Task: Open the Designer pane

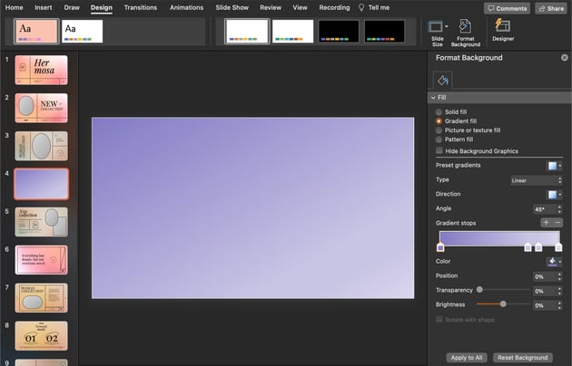Action: [502, 31]
